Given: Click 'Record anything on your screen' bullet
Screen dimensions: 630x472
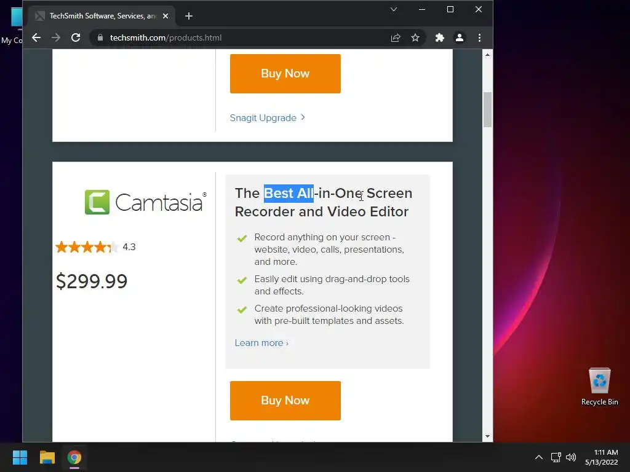Looking at the screenshot, I should pos(329,250).
